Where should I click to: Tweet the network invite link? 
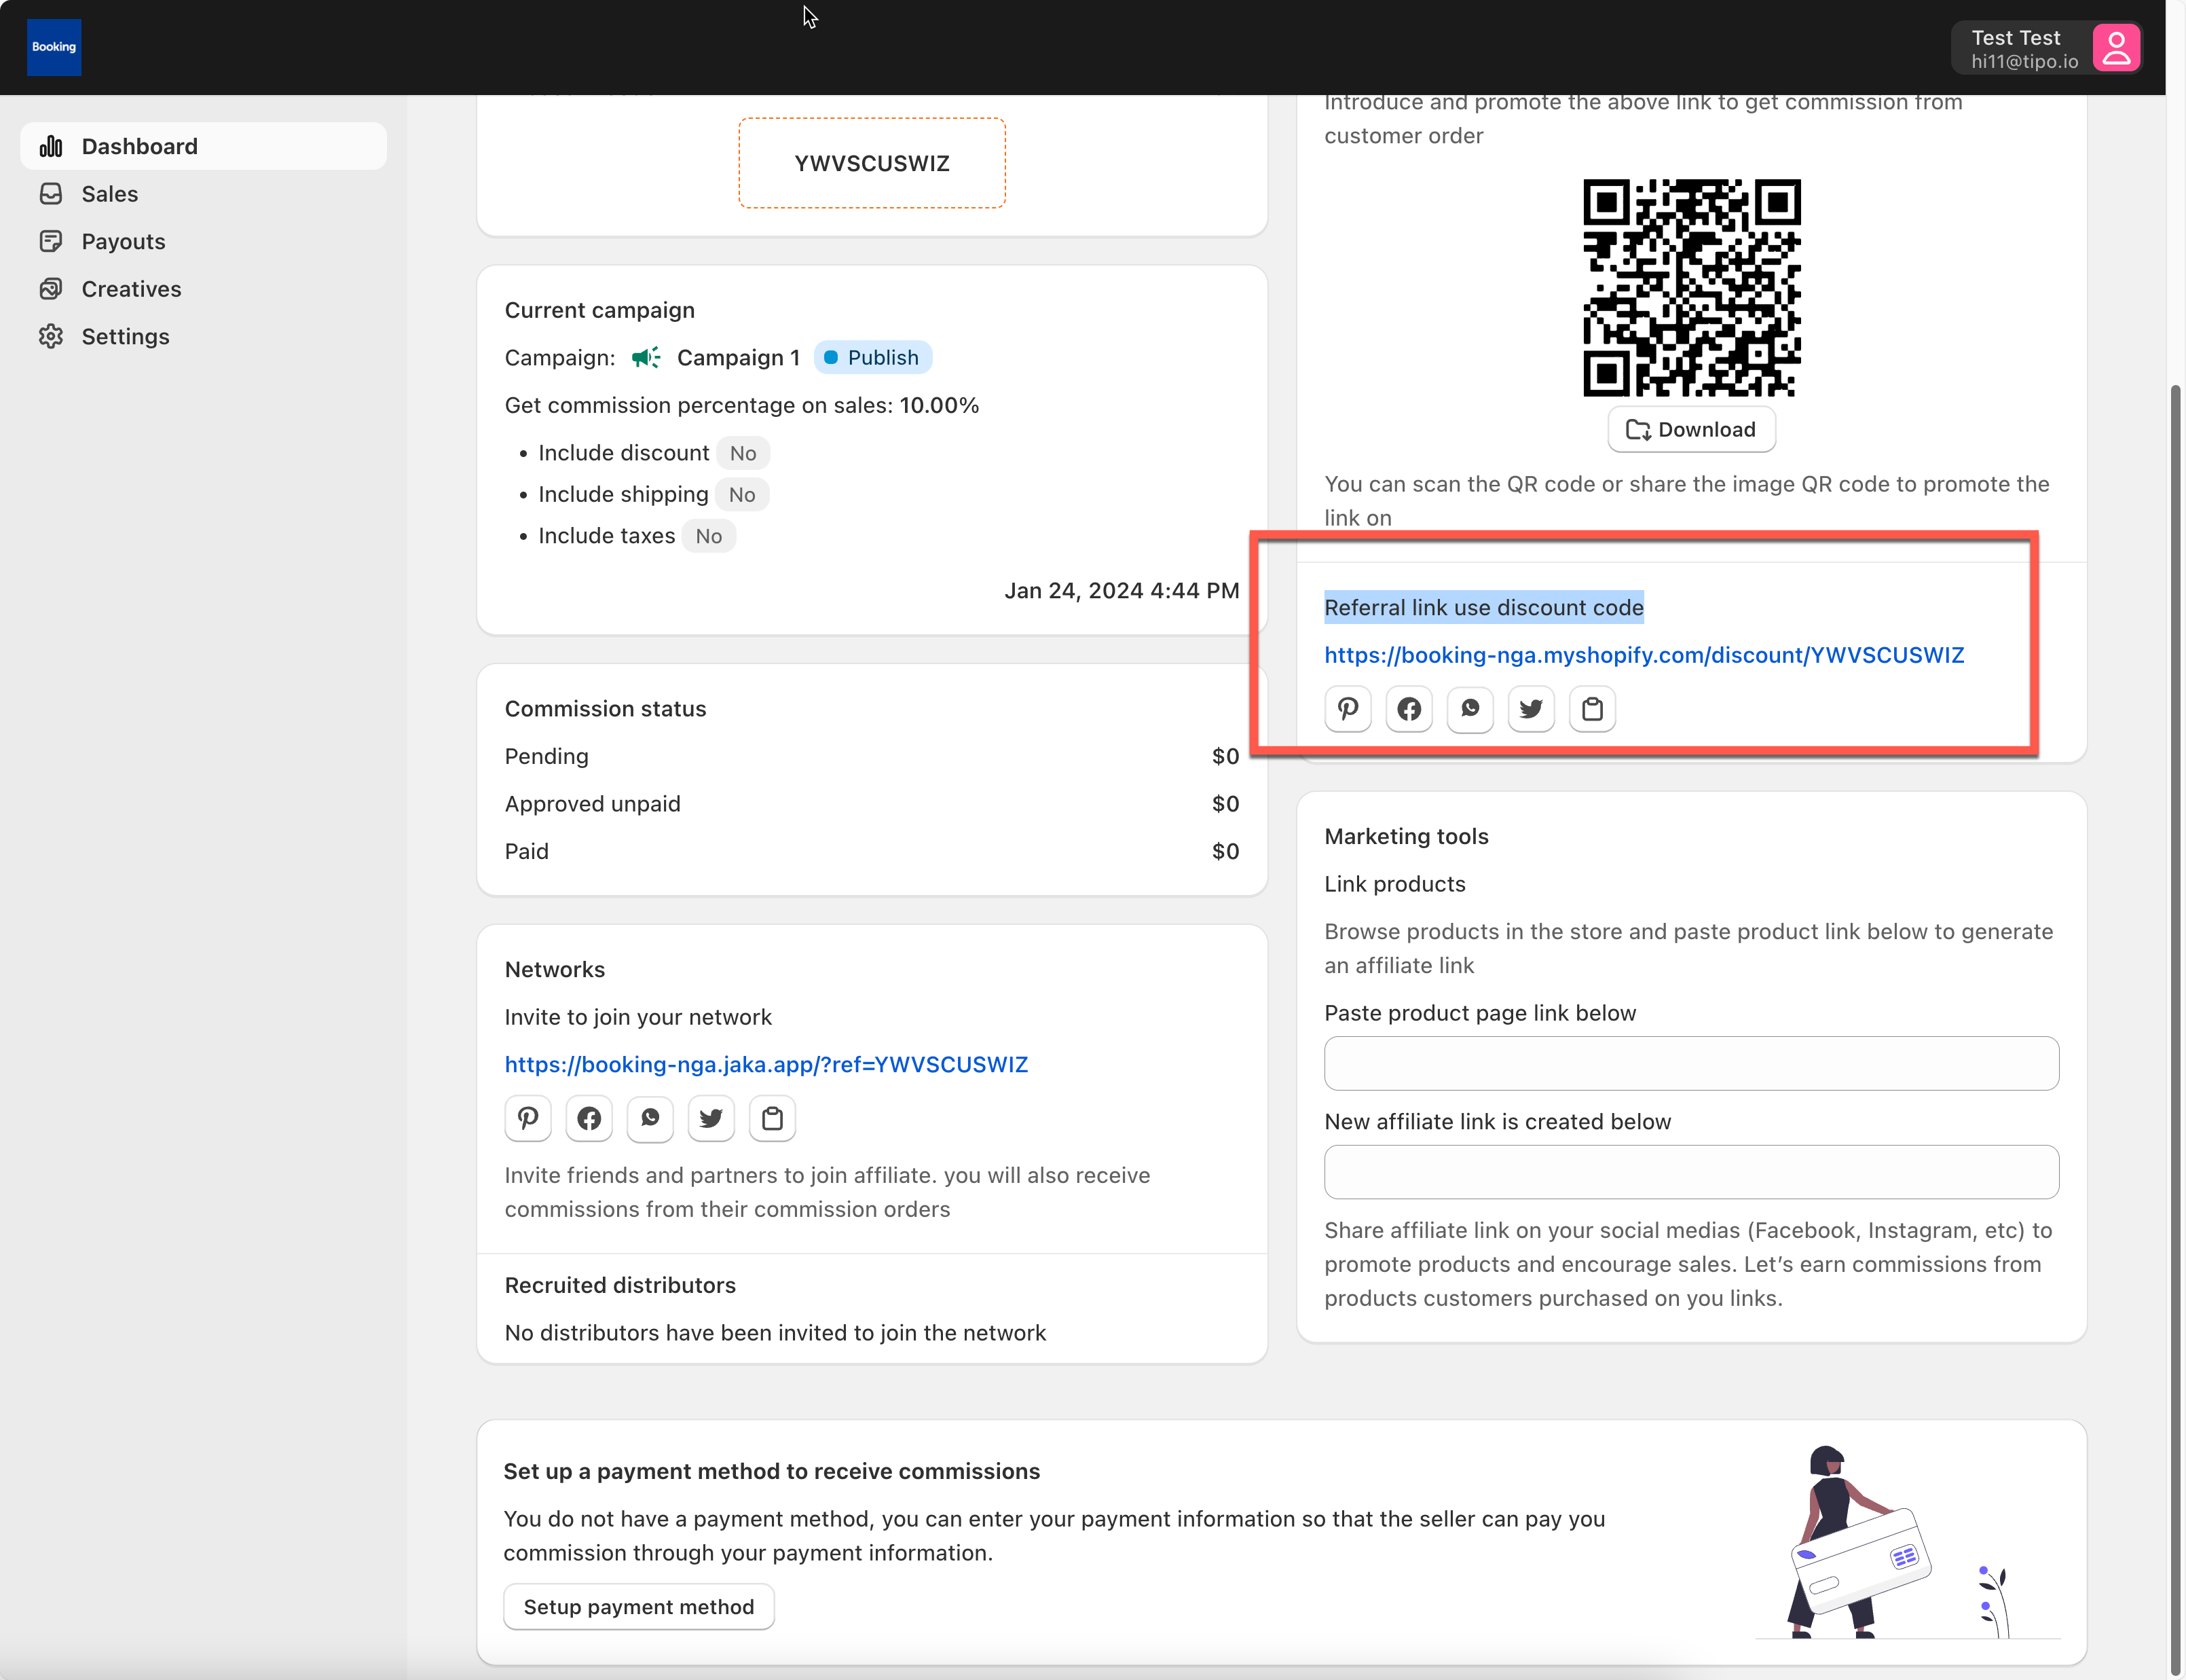click(x=711, y=1118)
